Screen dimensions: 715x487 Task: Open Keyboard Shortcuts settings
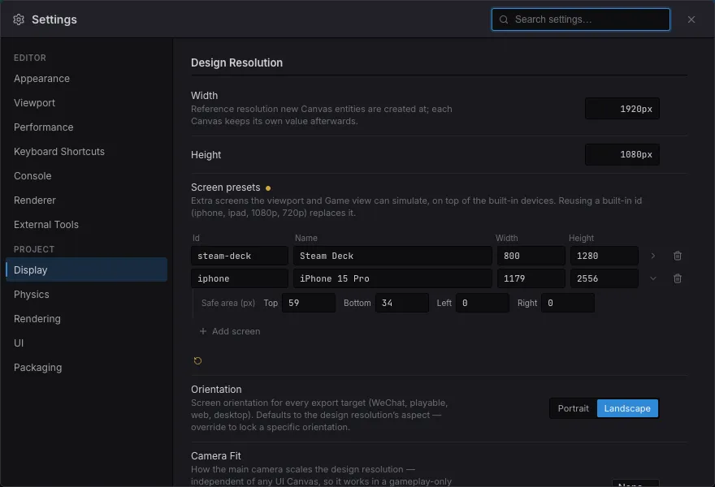[x=86, y=151]
